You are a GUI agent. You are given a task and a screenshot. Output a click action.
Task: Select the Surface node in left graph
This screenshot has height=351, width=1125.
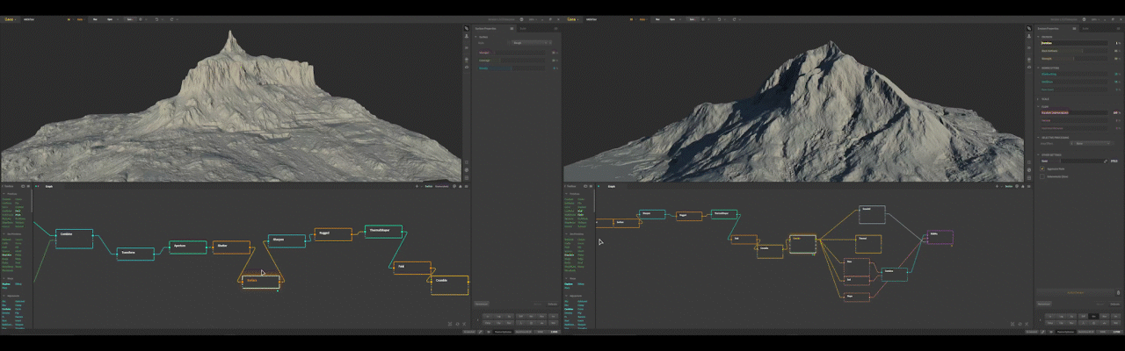click(x=261, y=282)
